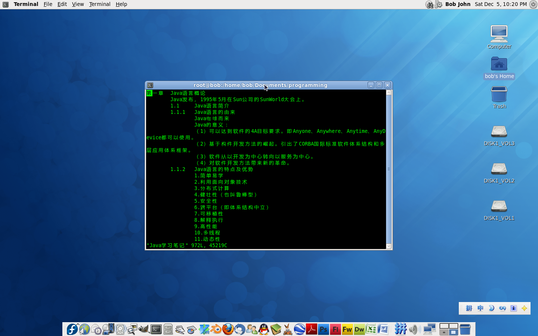Screen dimensions: 538x336
Task: Click the first gear tray icon in panel
Action: click(x=429, y=4)
